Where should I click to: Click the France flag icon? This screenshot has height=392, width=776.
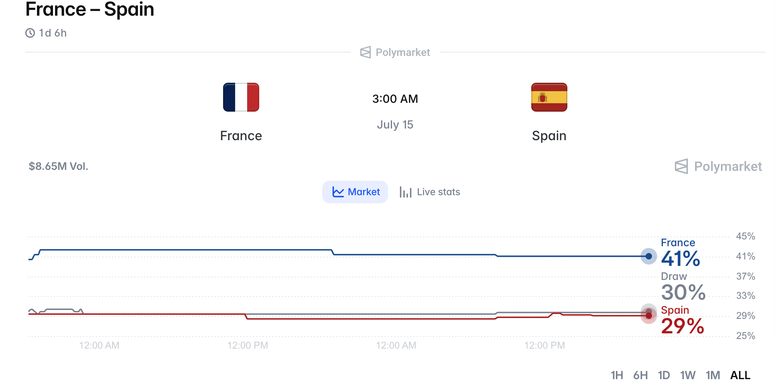tap(241, 97)
